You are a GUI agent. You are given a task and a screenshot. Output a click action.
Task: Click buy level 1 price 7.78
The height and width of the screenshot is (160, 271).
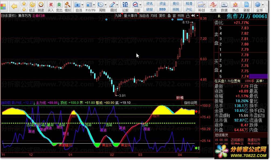coord(245,55)
